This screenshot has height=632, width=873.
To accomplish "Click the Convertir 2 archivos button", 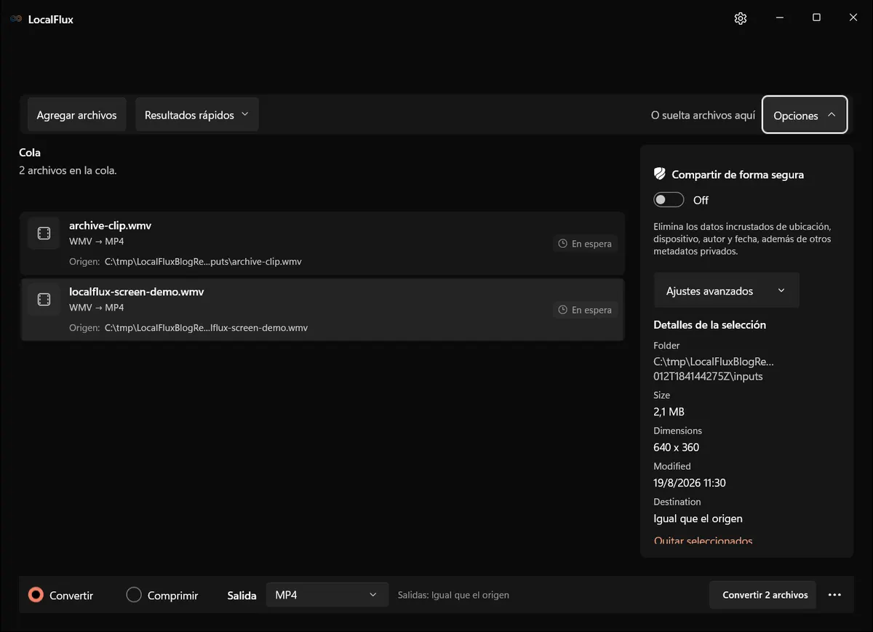I will [x=762, y=595].
